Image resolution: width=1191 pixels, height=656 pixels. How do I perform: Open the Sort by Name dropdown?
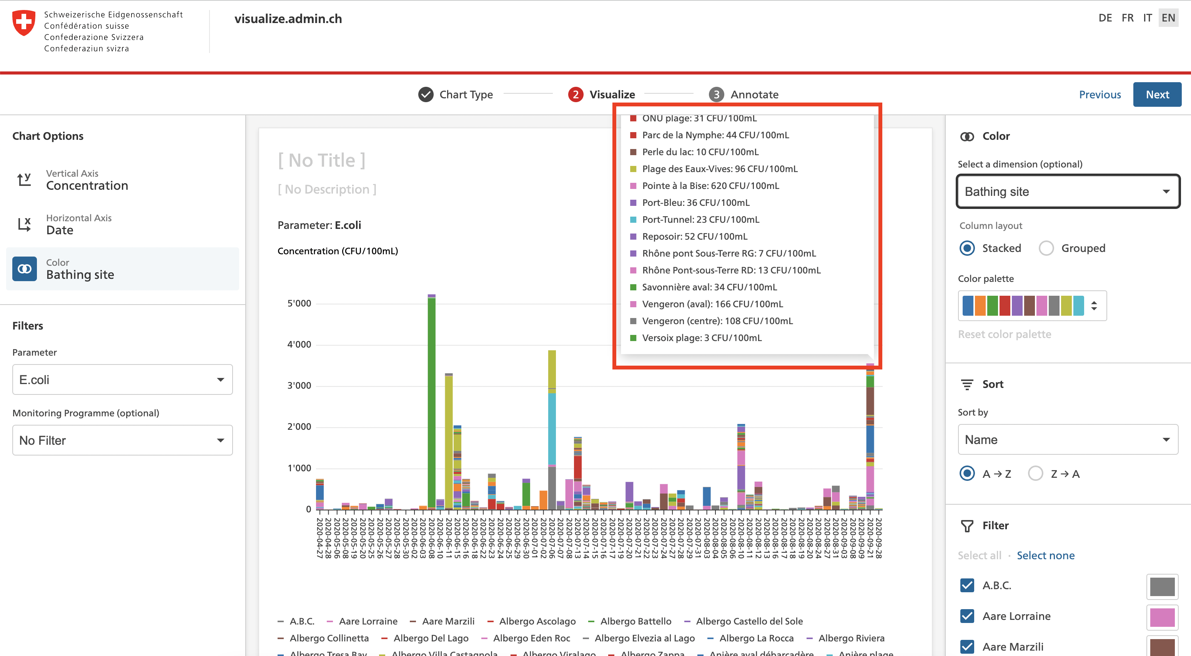point(1067,439)
